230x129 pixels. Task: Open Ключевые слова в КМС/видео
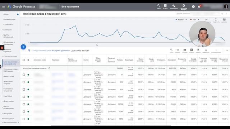coord(11,70)
